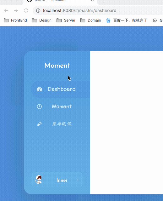
Task: Click the Dashboard gauge icon in sidebar
Action: (39, 89)
